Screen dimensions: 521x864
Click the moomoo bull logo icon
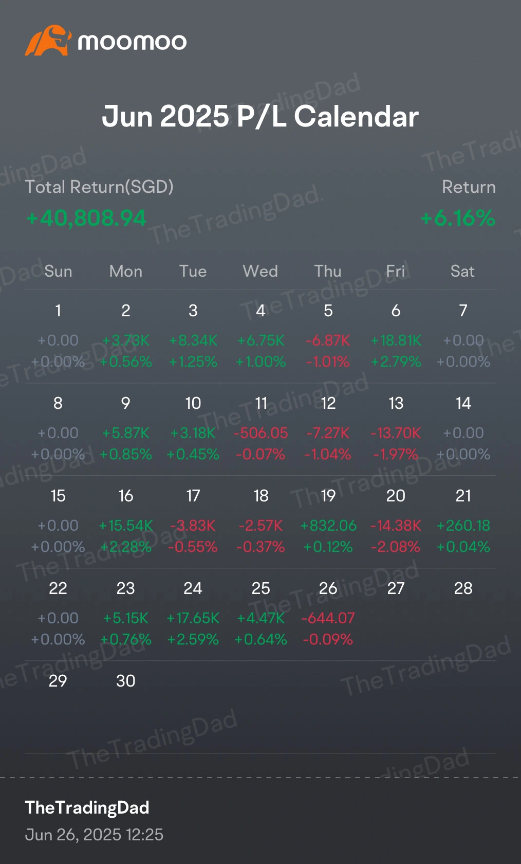pyautogui.click(x=47, y=40)
